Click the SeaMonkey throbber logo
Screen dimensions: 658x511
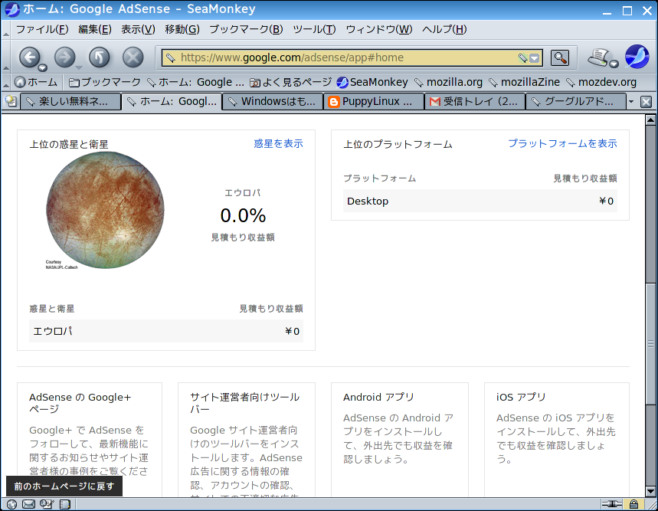tap(637, 57)
